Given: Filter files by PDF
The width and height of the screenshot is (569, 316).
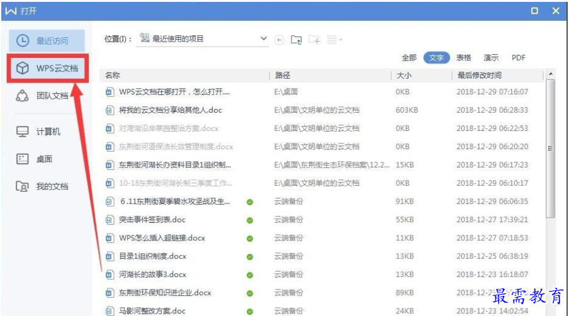Looking at the screenshot, I should 519,58.
